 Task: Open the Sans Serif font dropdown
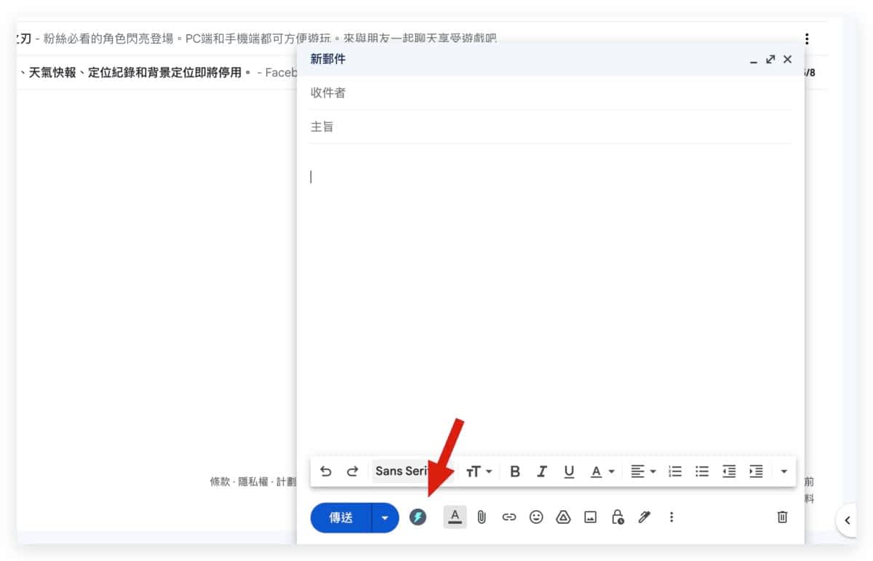pyautogui.click(x=412, y=472)
